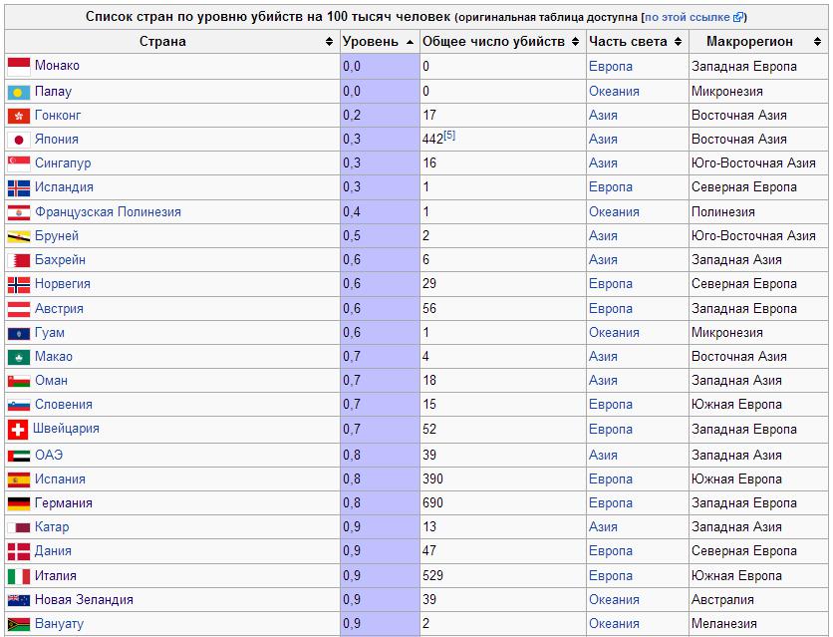Click the Denmark flag icon
This screenshot has height=637, width=833.
pyautogui.click(x=18, y=551)
